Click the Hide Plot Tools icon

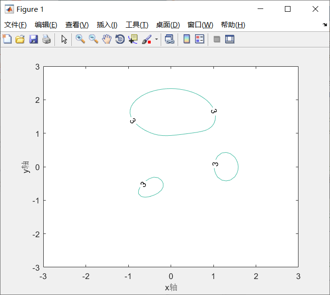click(x=217, y=39)
